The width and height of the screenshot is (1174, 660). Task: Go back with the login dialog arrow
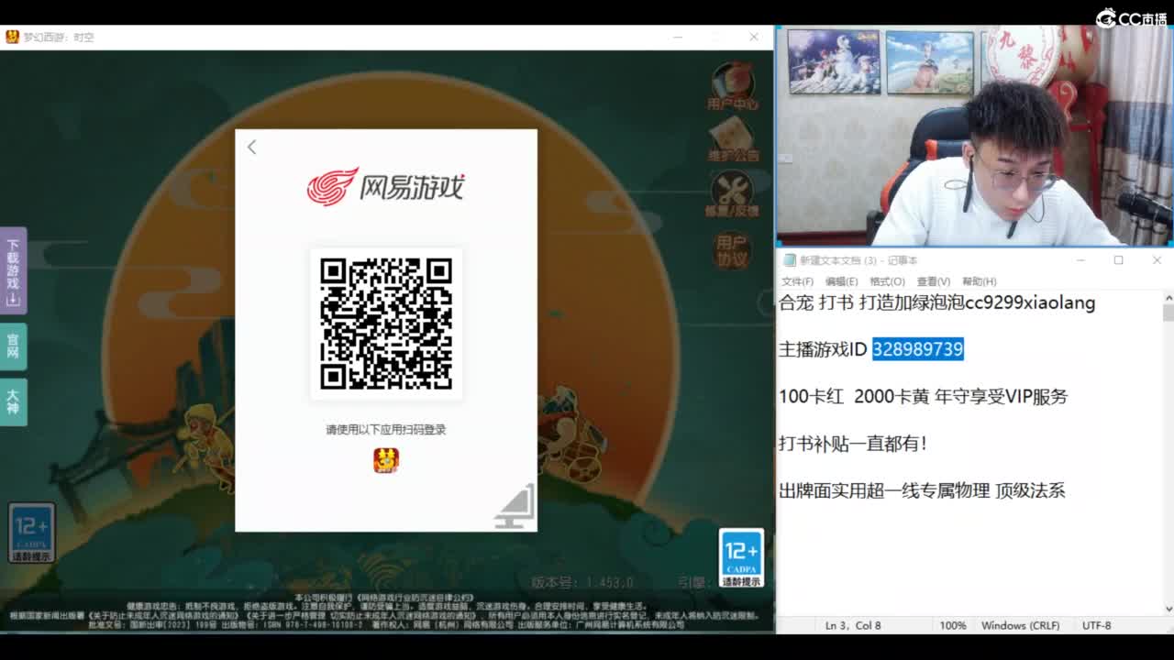click(251, 148)
